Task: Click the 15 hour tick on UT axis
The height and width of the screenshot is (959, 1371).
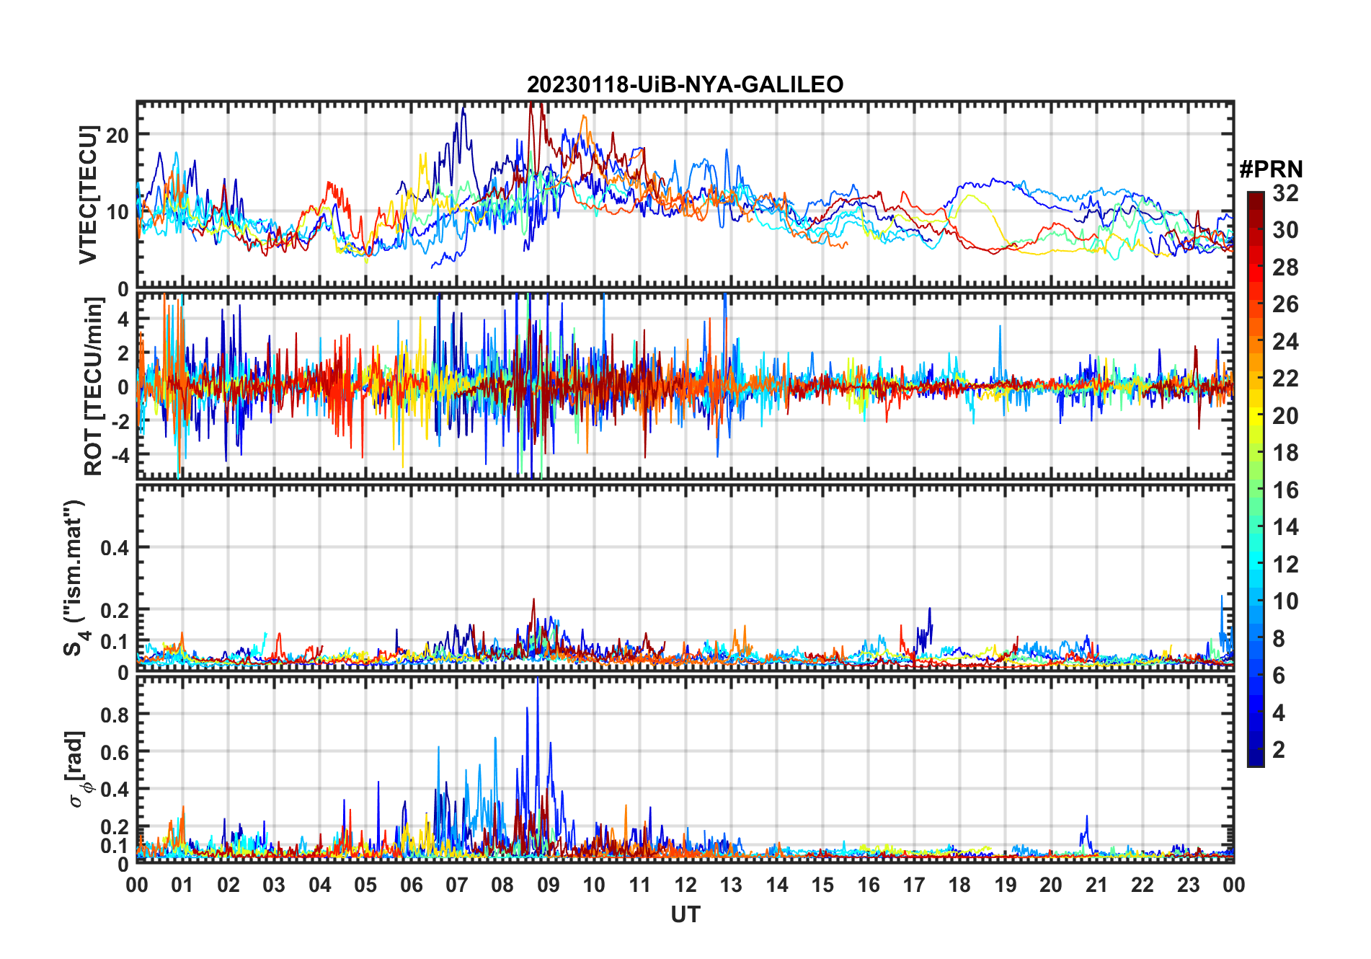Action: (x=822, y=885)
